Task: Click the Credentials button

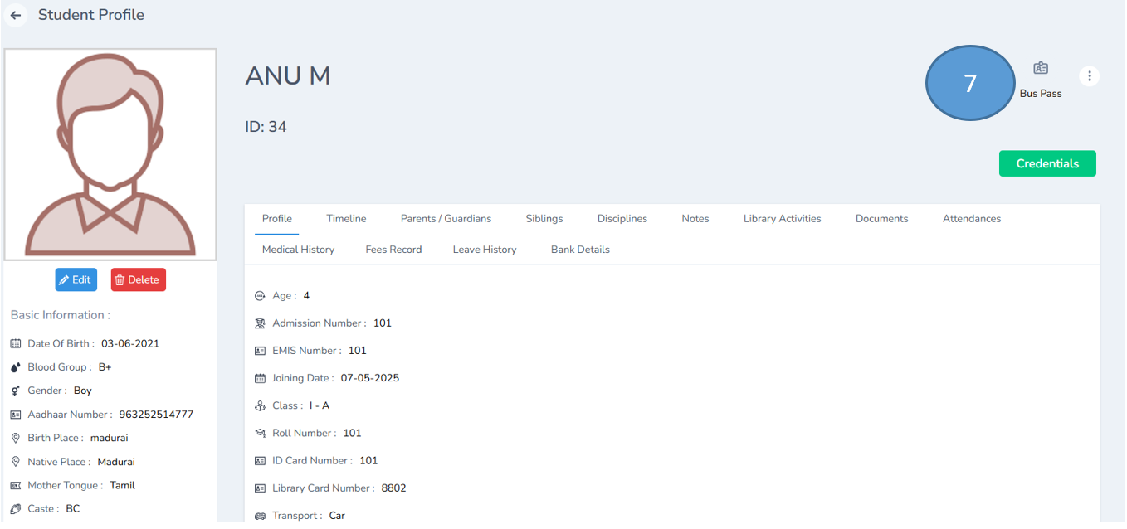Action: [x=1047, y=163]
